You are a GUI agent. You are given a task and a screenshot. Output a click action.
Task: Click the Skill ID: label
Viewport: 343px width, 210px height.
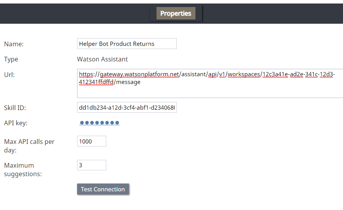pos(15,108)
